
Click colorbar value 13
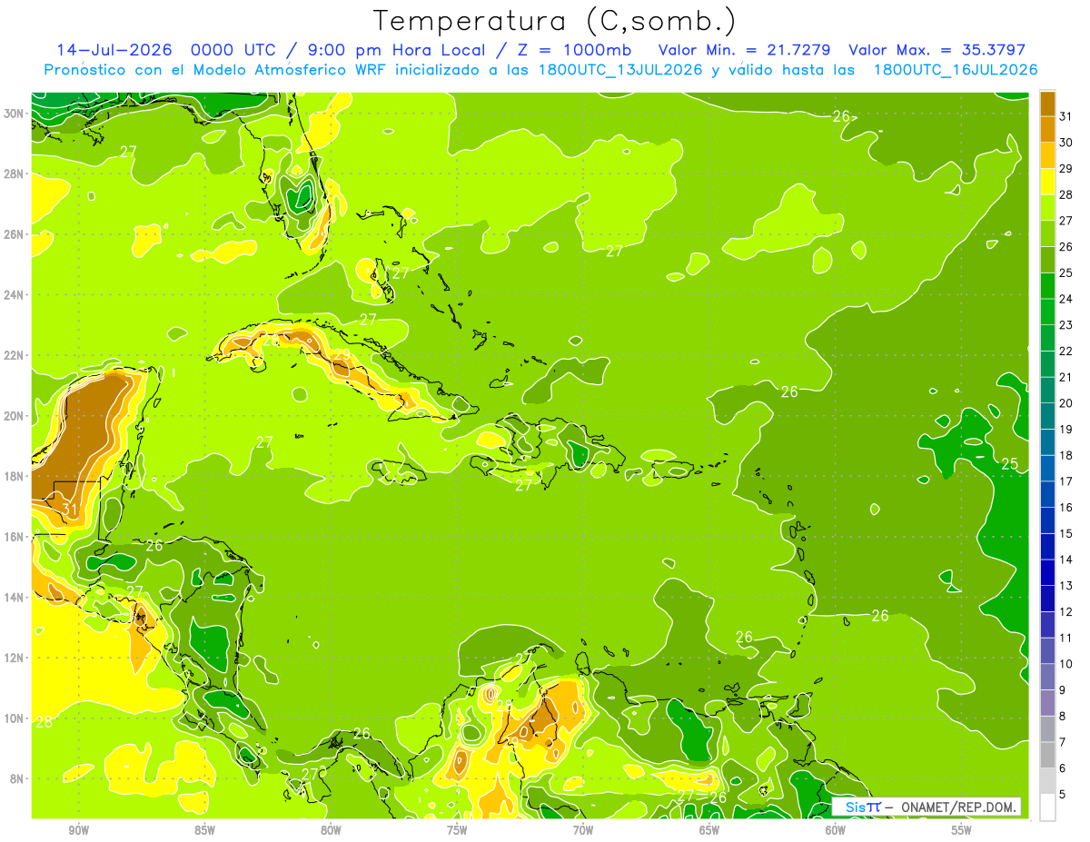(x=1065, y=585)
